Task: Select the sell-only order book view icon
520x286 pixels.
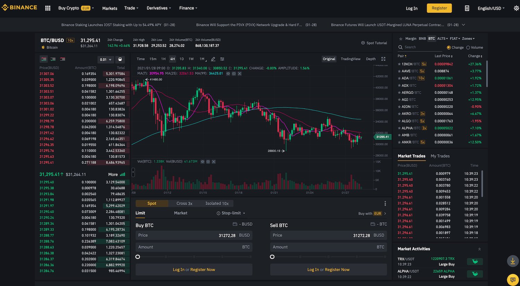Action: 63,59
